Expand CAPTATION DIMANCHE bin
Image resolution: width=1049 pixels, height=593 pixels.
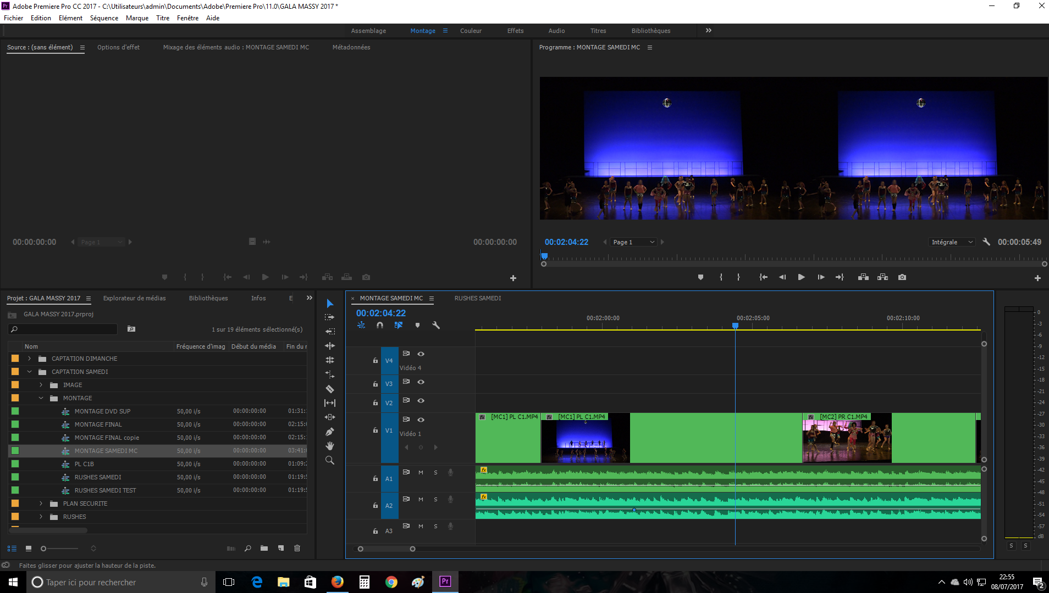(29, 359)
